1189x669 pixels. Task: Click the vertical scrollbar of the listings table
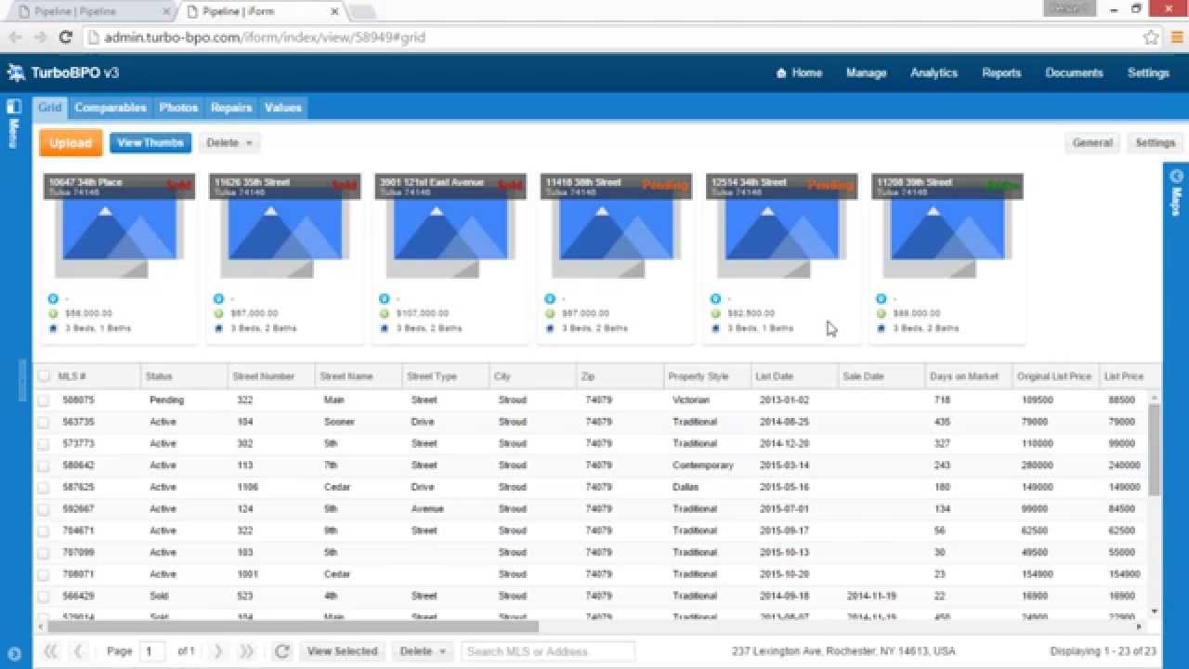point(1155,451)
